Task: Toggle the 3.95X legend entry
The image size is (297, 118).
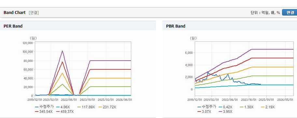Action: click(x=225, y=112)
